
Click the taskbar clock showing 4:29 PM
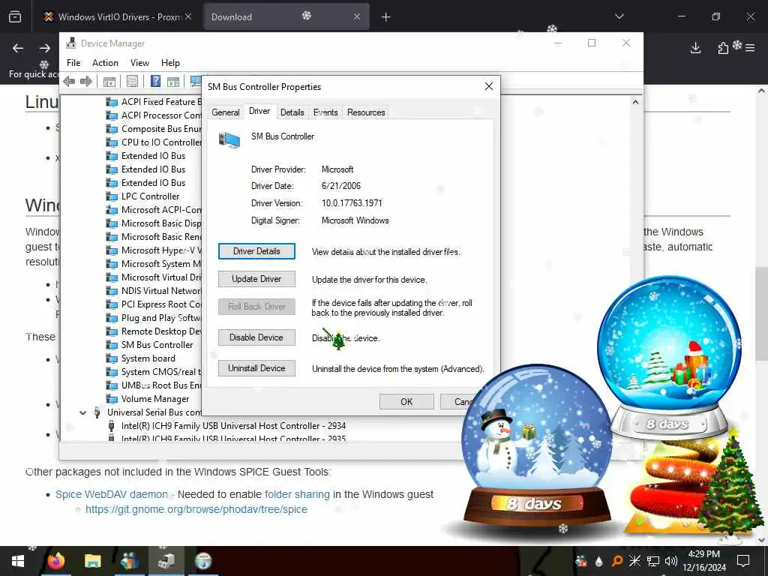point(704,561)
